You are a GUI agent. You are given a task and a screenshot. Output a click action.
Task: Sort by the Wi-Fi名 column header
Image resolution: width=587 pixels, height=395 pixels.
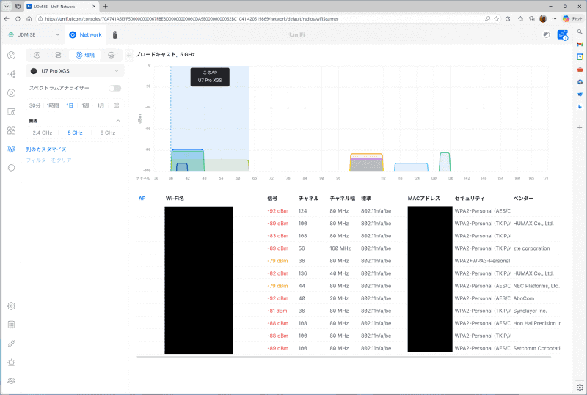[x=175, y=199]
